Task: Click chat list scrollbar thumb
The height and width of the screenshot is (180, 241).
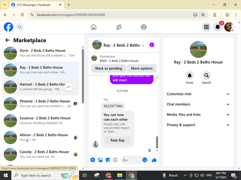Action: [83, 76]
